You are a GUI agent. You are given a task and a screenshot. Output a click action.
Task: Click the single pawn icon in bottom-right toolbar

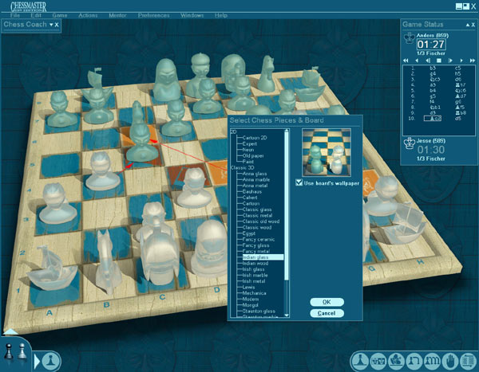[x=360, y=362]
